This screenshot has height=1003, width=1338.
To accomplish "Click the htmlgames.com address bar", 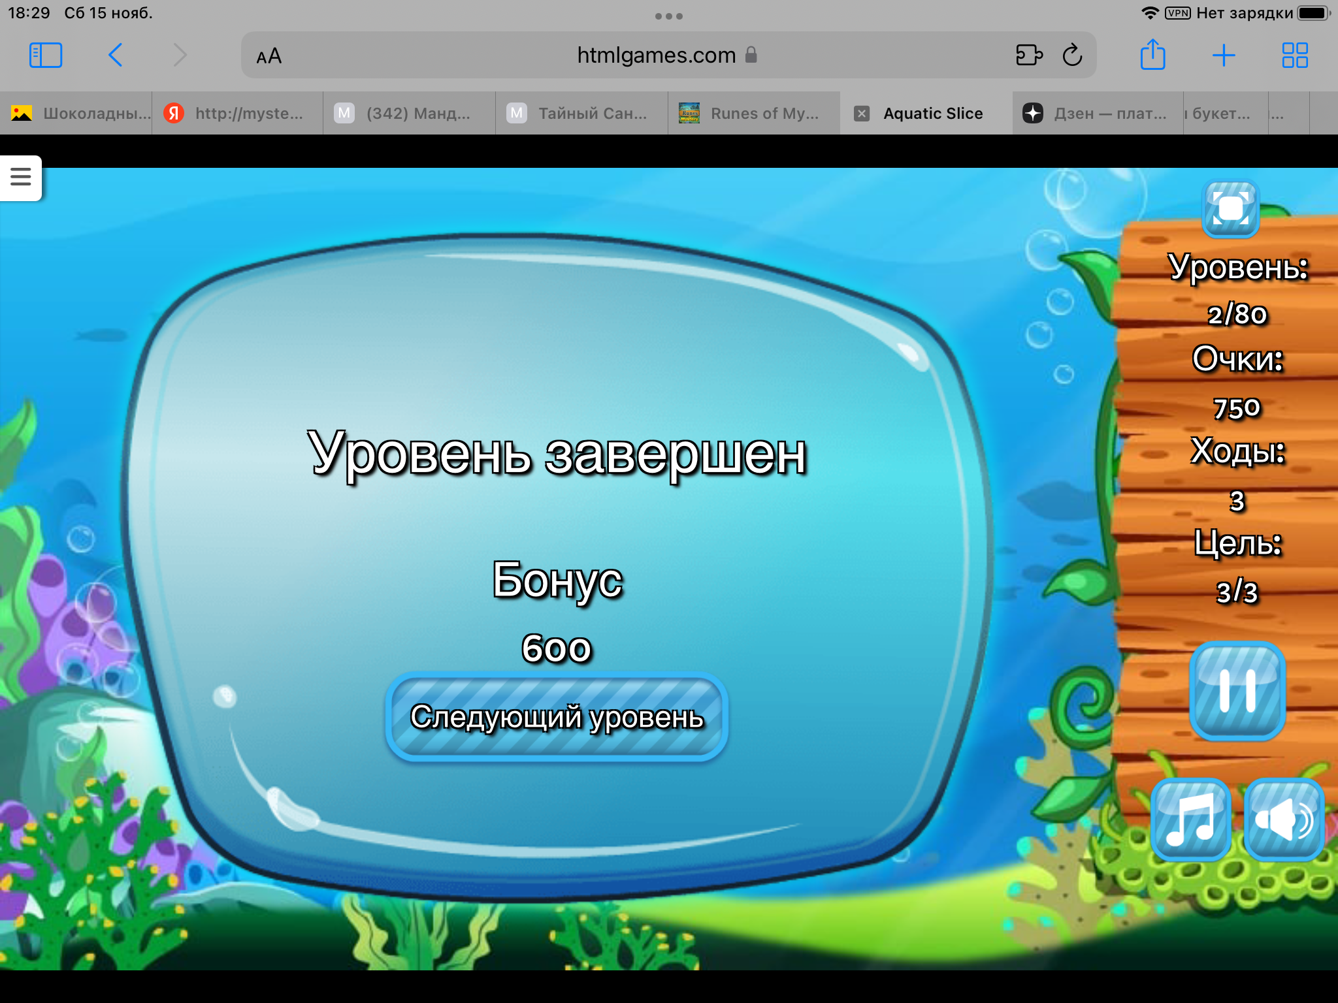I will [x=655, y=56].
